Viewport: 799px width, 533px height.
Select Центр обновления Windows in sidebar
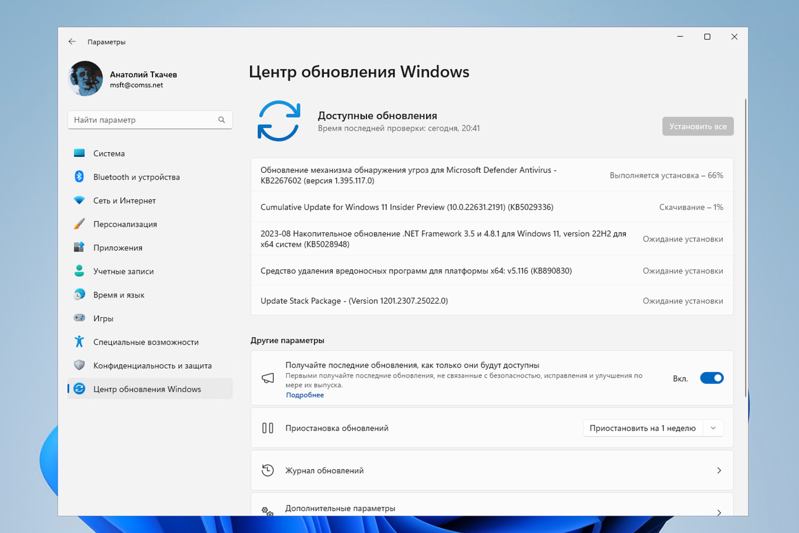click(150, 389)
